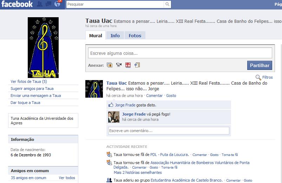Attach a link using the link icon

coord(137,65)
